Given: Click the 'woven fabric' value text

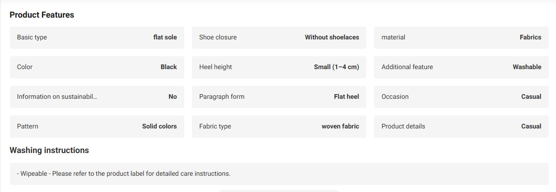Looking at the screenshot, I should 340,126.
